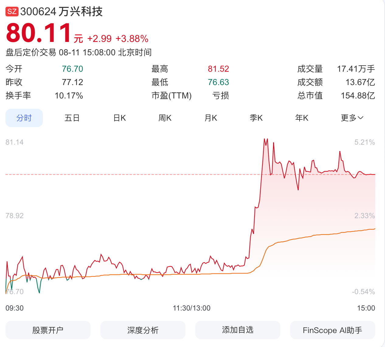
Task: Click the 添加自选 button
Action: 238,330
